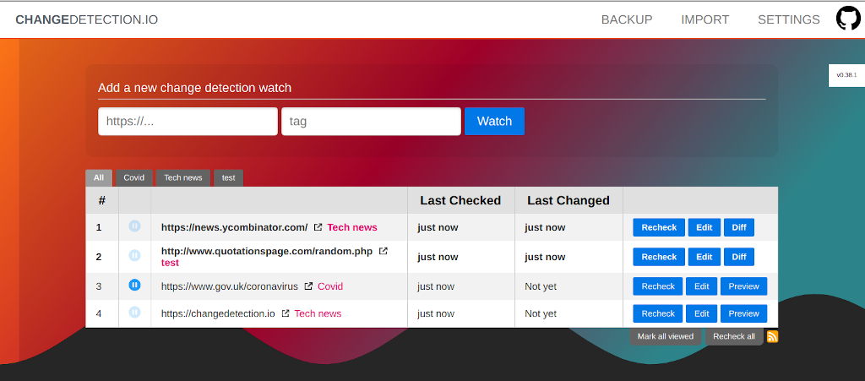Open external link icon for changedetection.io row
Image resolution: width=865 pixels, height=381 pixels.
286,313
